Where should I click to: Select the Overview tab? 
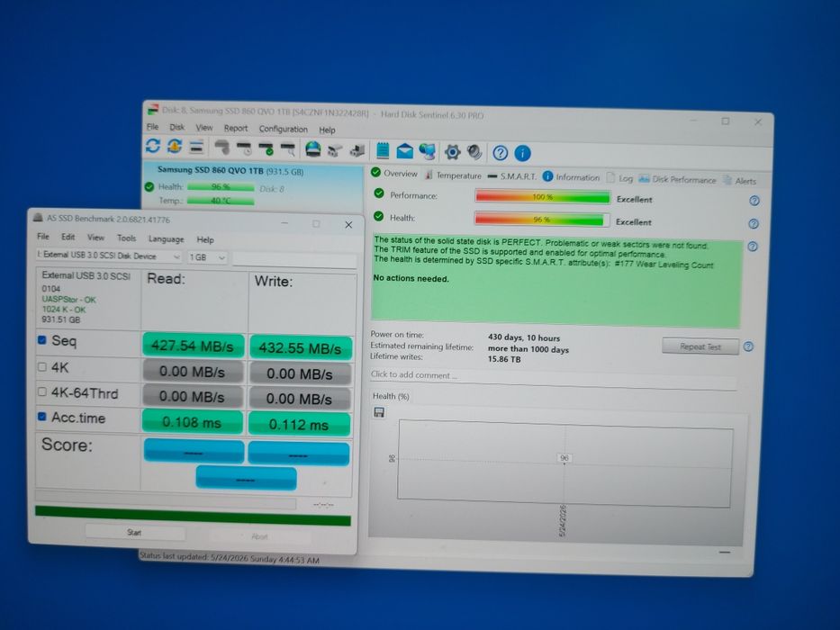point(394,173)
